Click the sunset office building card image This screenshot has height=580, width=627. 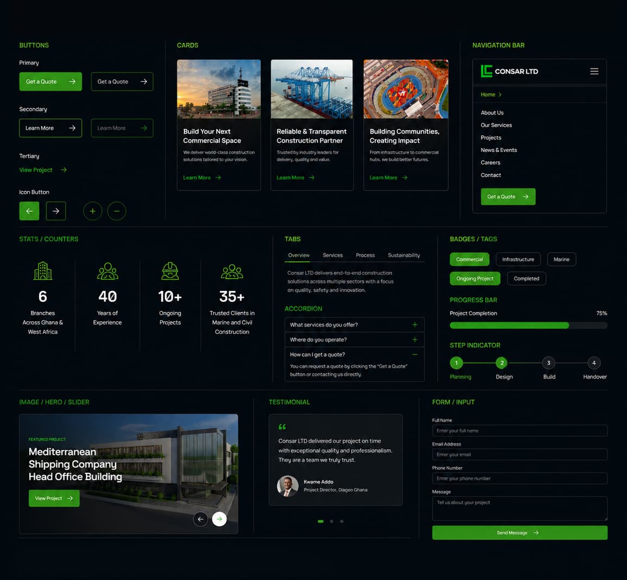219,89
